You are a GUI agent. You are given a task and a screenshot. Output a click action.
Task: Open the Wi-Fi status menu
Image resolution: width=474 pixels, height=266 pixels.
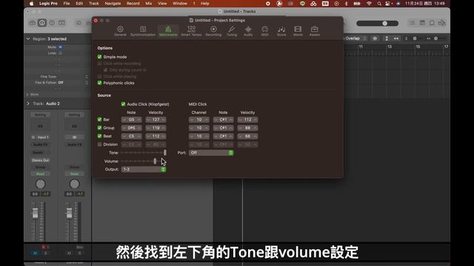point(369,4)
